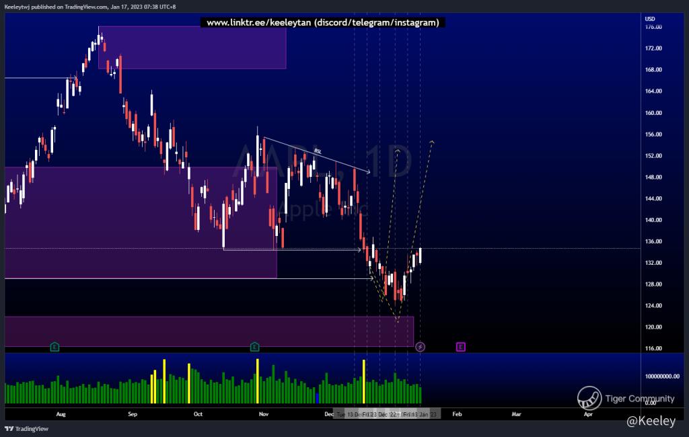Click the 152.00 price axis label
This screenshot has width=689, height=437.
click(x=653, y=156)
